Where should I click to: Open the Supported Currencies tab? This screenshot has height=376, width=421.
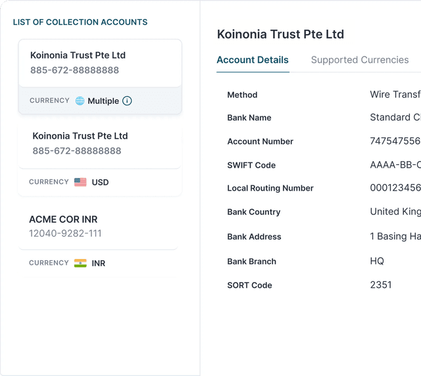[x=359, y=60]
